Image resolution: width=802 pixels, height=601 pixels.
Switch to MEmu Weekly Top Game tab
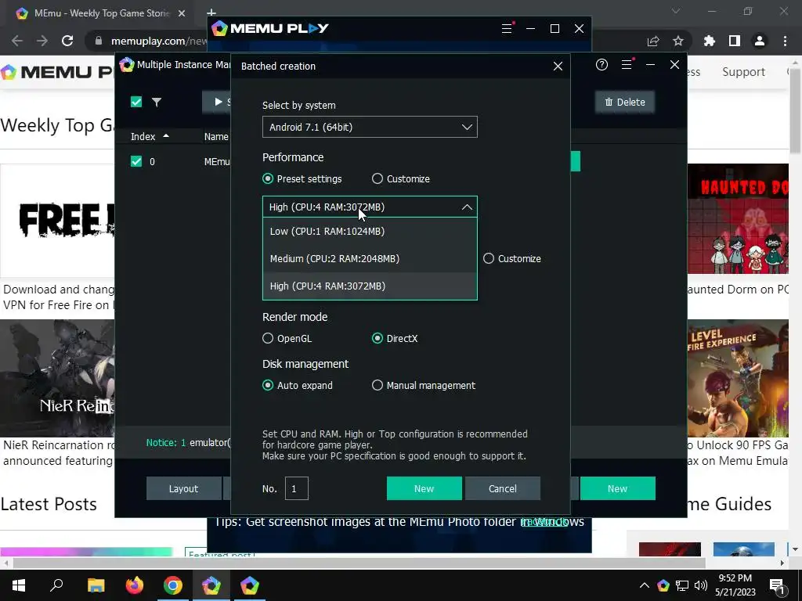[100, 13]
